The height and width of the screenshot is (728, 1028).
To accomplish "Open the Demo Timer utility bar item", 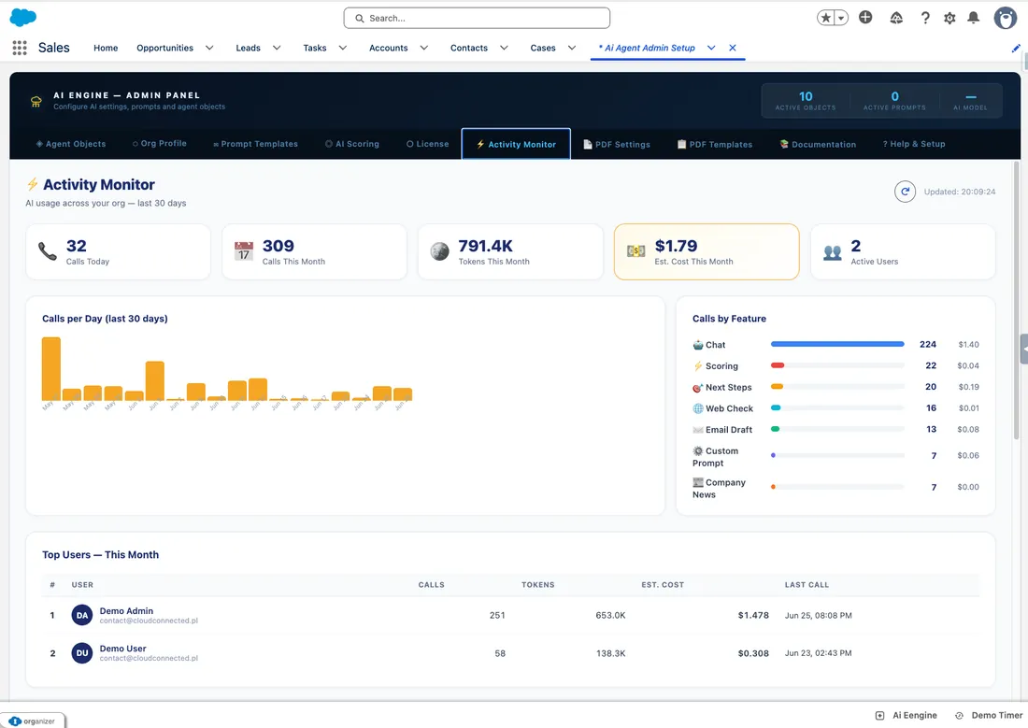I will click(989, 716).
